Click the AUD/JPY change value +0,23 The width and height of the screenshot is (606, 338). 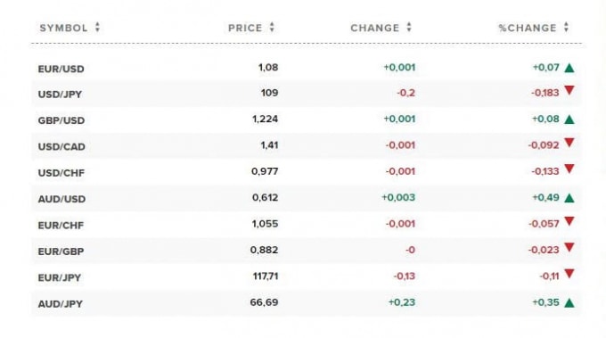402,302
